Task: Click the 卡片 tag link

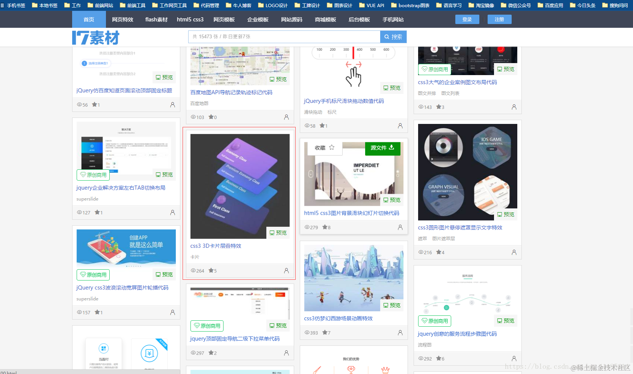Action: [x=195, y=257]
